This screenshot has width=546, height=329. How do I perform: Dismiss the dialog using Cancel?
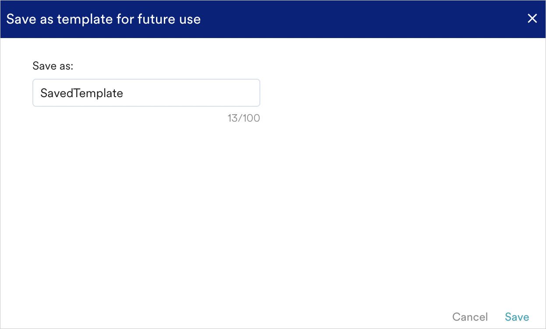[x=470, y=317]
